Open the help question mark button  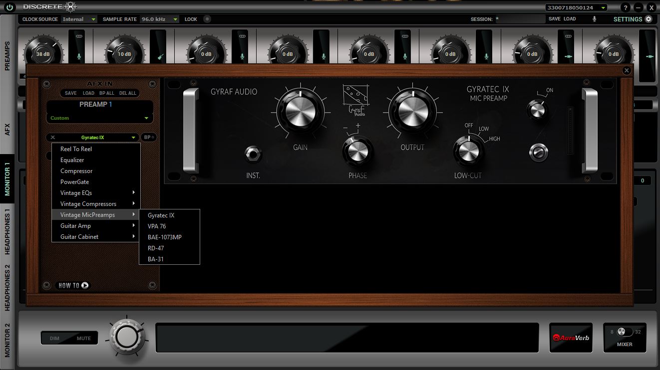click(x=626, y=7)
